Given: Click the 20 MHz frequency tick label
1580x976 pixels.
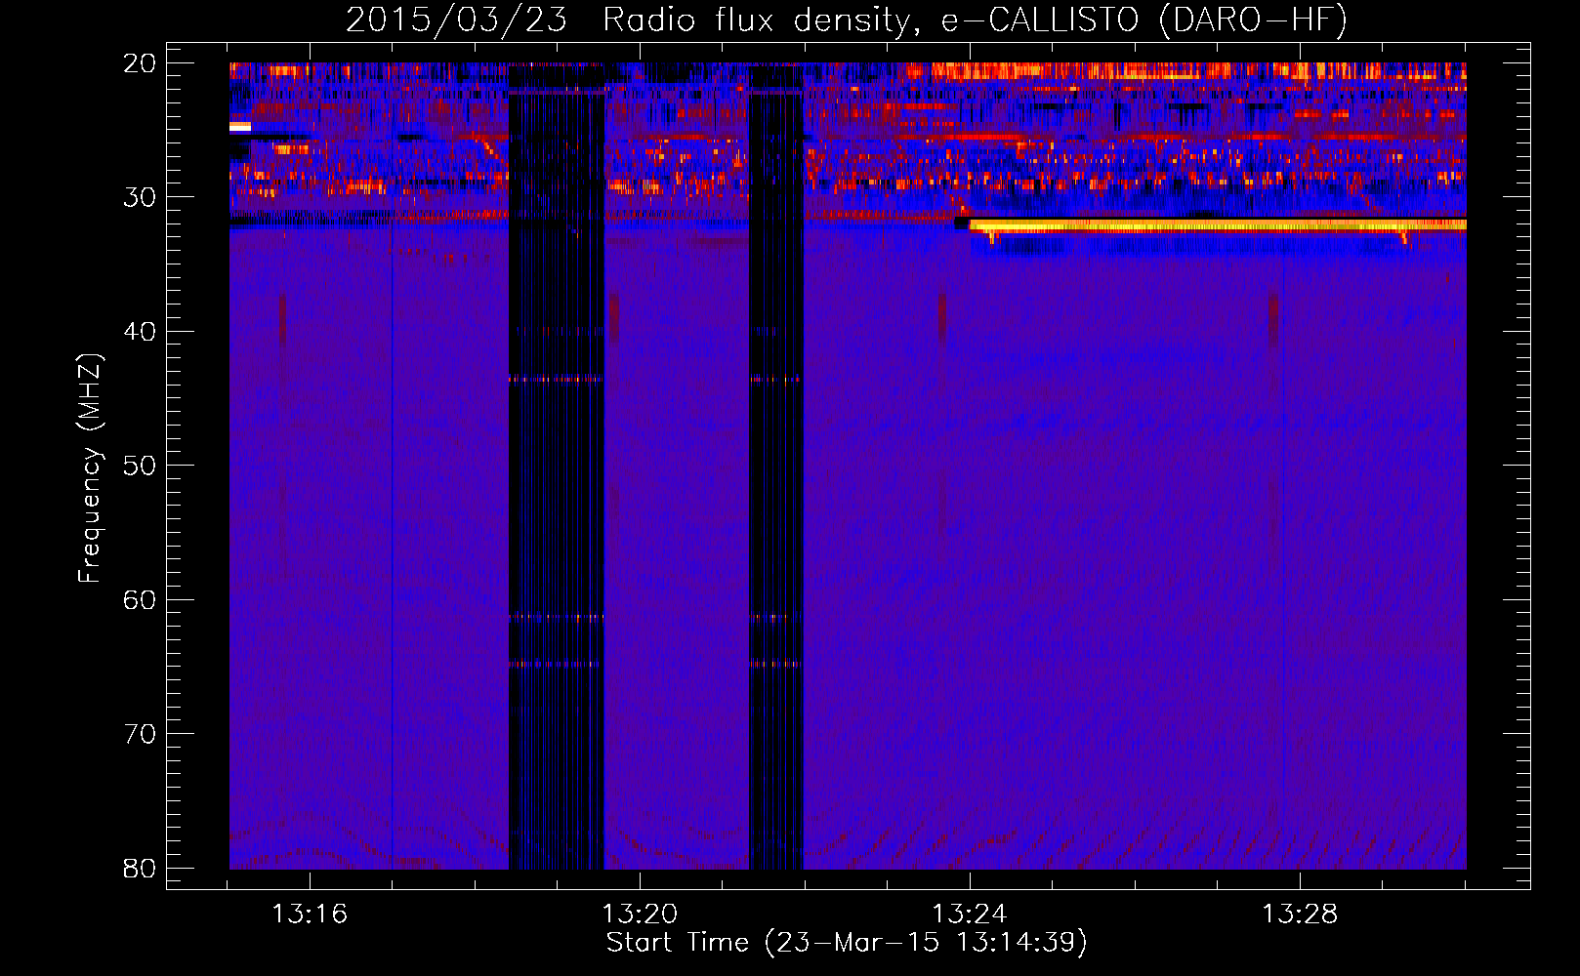Looking at the screenshot, I should pyautogui.click(x=140, y=63).
